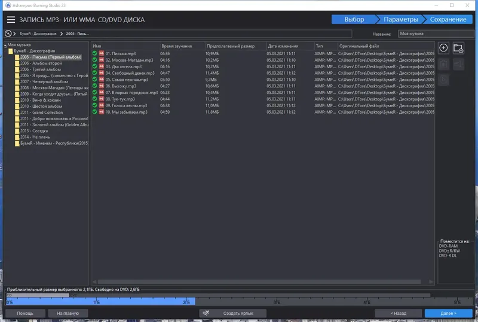Viewport: 478px width, 322px height.
Task: Click breadcrumb arrow after БумеR - Дискография
Action: click(x=62, y=34)
